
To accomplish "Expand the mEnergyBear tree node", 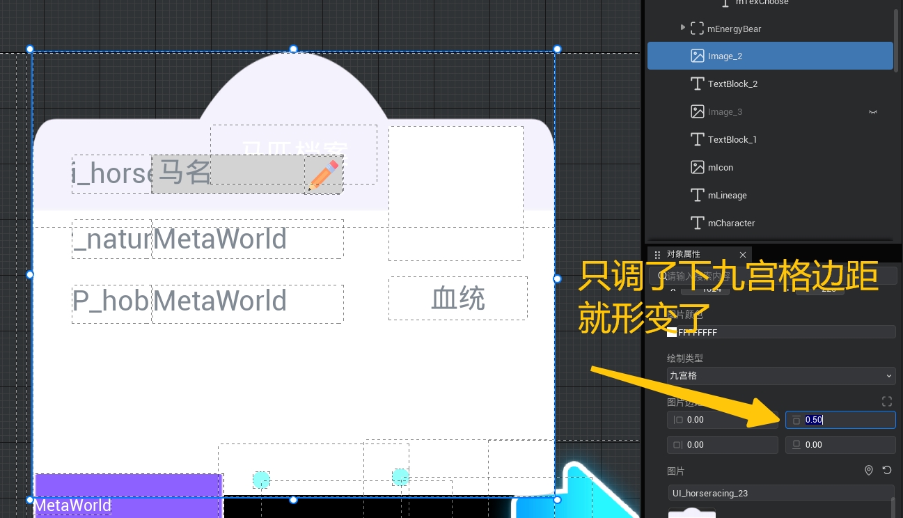I will tap(682, 28).
